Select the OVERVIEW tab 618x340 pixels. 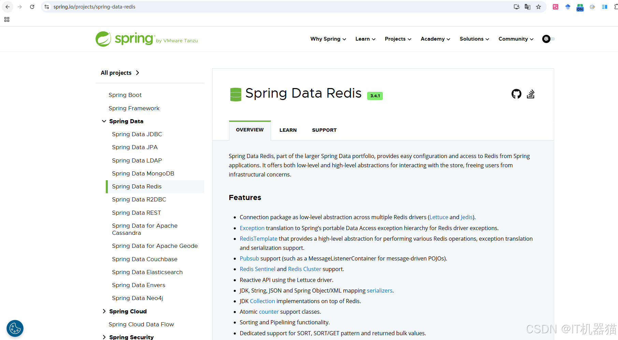click(x=250, y=130)
